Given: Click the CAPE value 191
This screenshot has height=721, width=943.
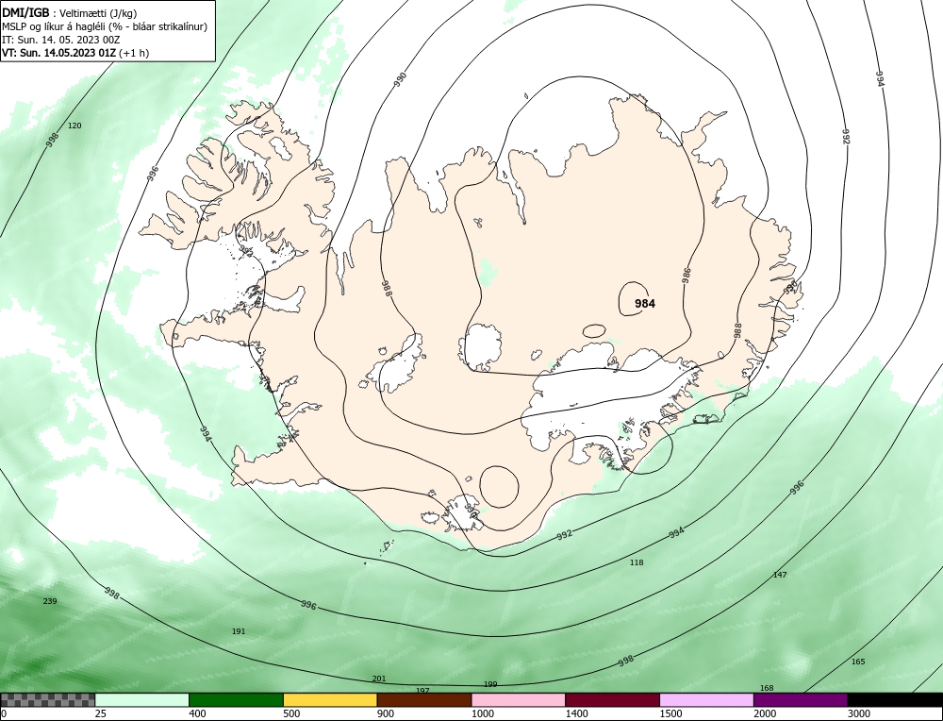Looking at the screenshot, I should [239, 631].
